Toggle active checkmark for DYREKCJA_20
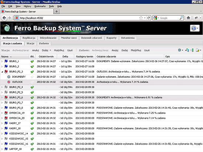 32,118
